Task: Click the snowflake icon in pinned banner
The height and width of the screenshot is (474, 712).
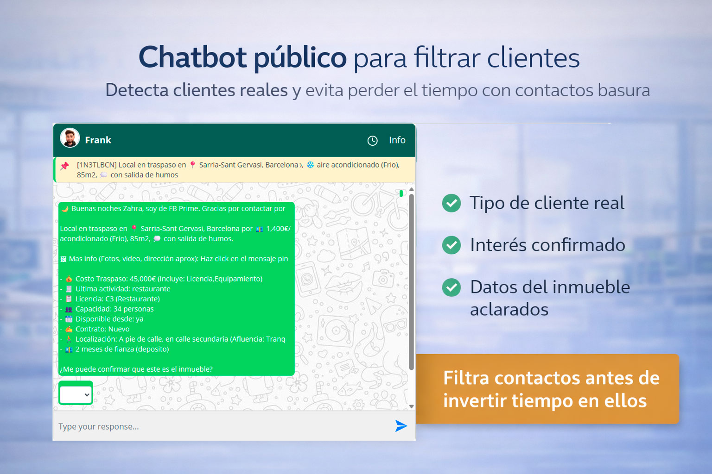Action: pos(310,165)
